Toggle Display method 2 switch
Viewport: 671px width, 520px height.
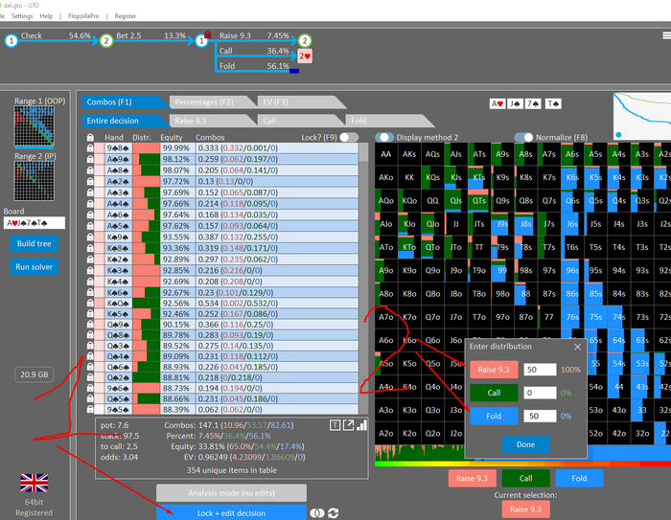pos(384,137)
